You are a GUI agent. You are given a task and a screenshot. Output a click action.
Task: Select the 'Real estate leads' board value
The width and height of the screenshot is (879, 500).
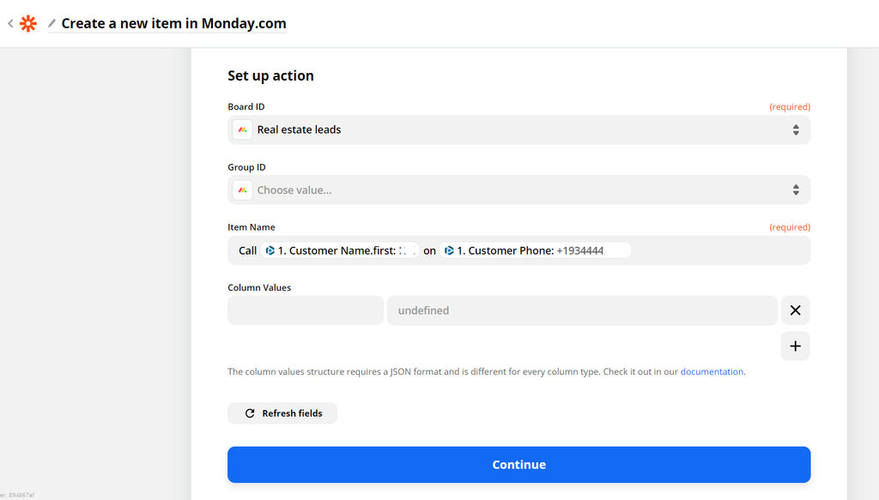[x=300, y=130]
